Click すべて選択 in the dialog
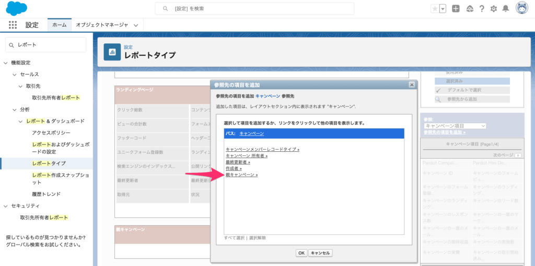 click(234, 238)
